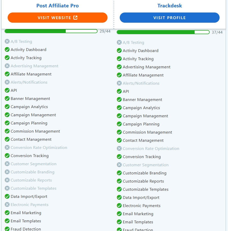Click the Visit Website button
The width and height of the screenshot is (228, 231).
coord(57,18)
